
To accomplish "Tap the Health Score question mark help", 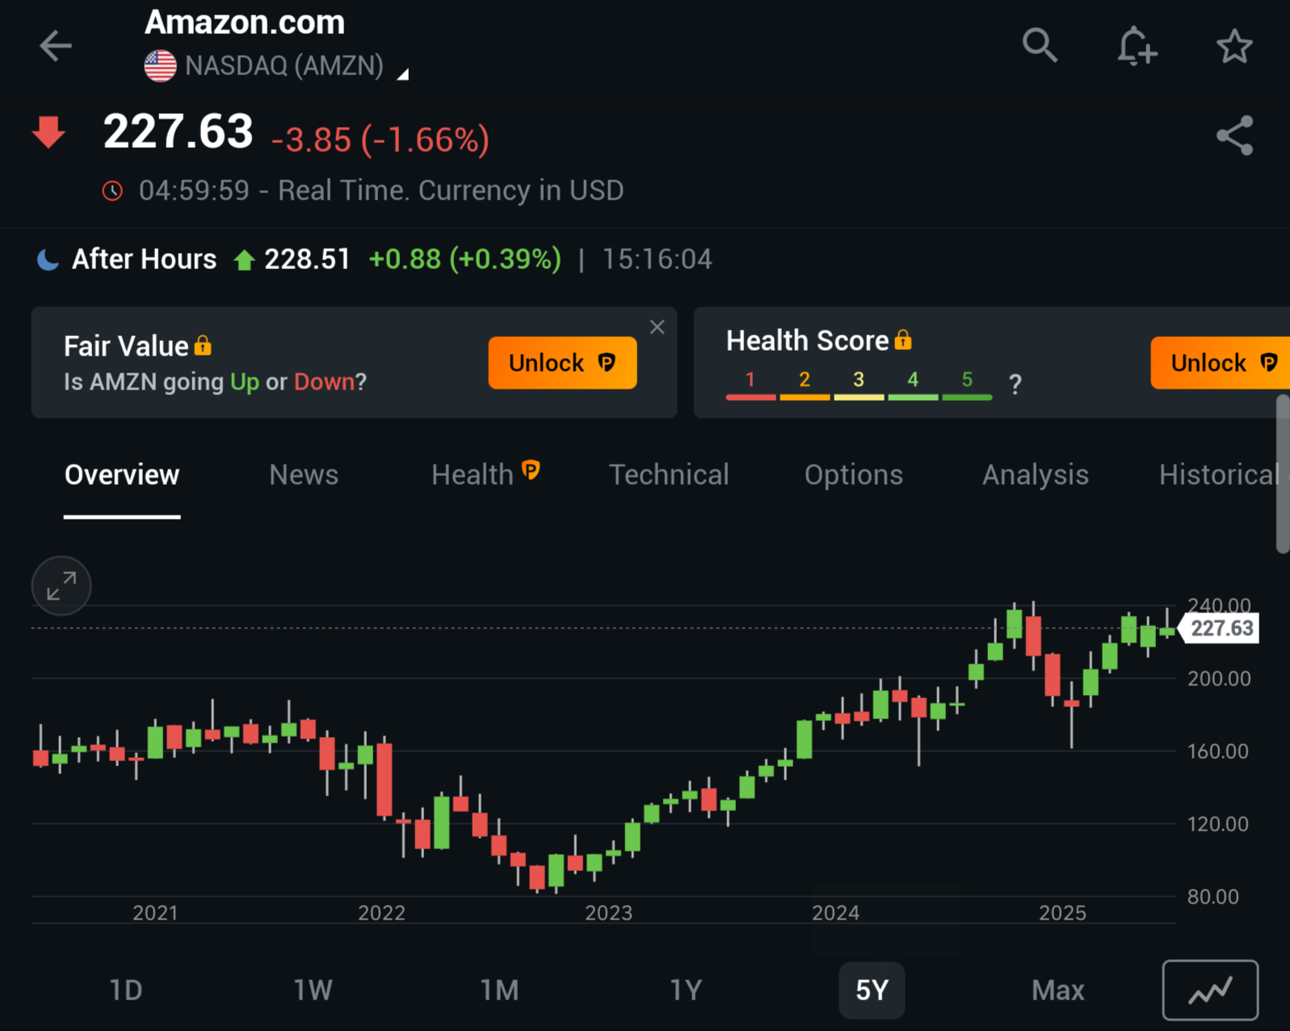I will (x=1015, y=384).
